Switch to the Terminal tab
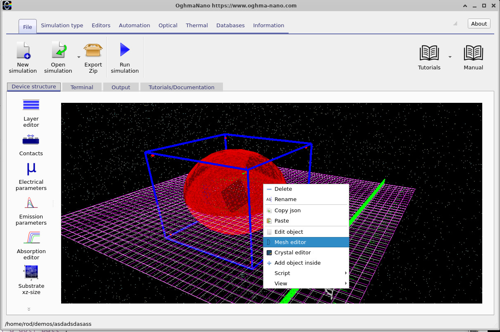 pyautogui.click(x=82, y=87)
